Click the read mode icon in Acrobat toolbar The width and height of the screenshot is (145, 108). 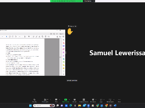[29, 37]
